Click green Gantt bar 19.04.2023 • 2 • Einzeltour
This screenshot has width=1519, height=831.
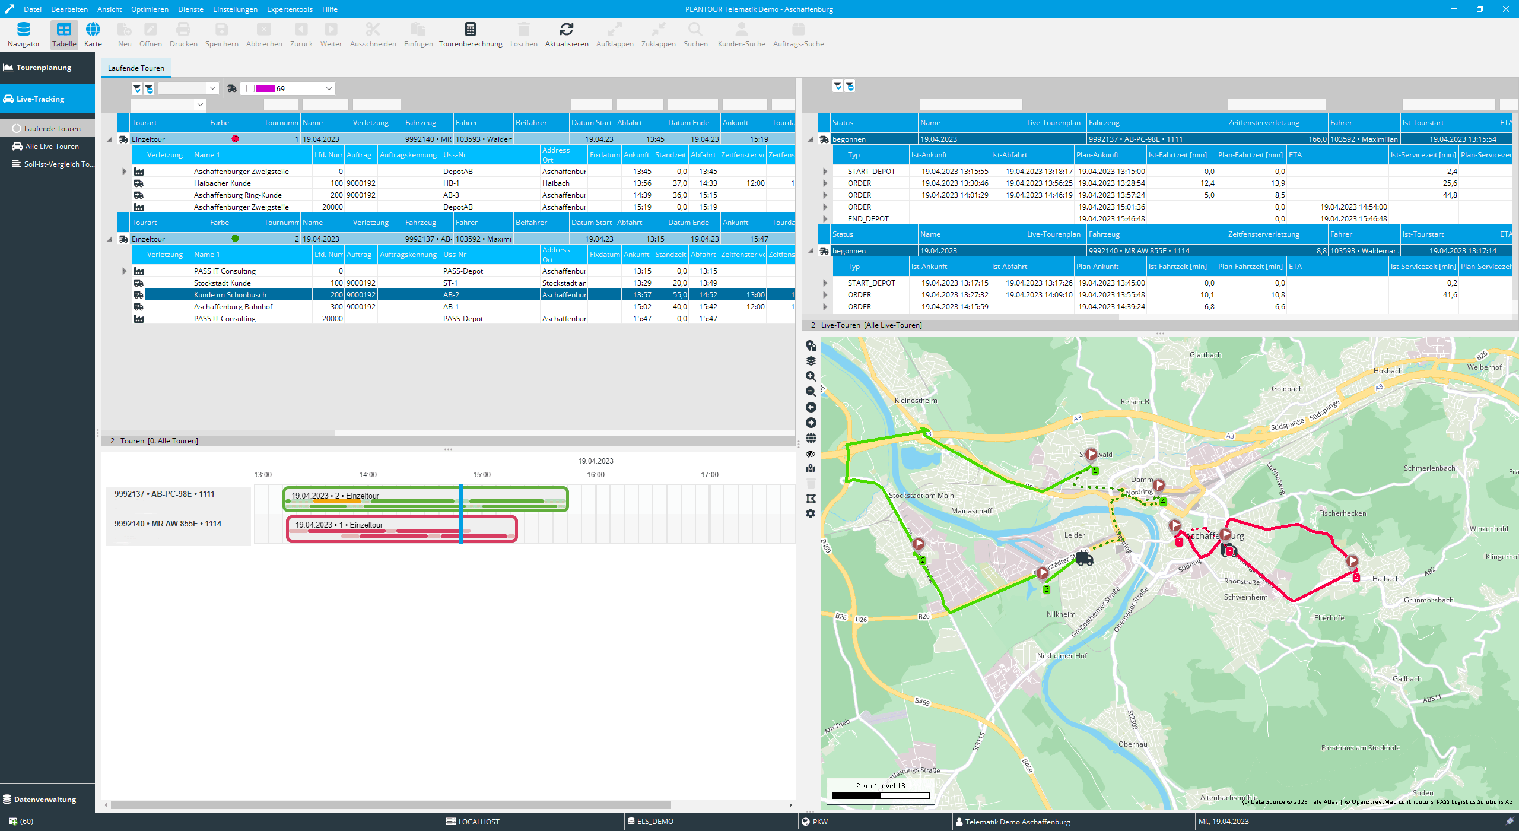click(425, 499)
